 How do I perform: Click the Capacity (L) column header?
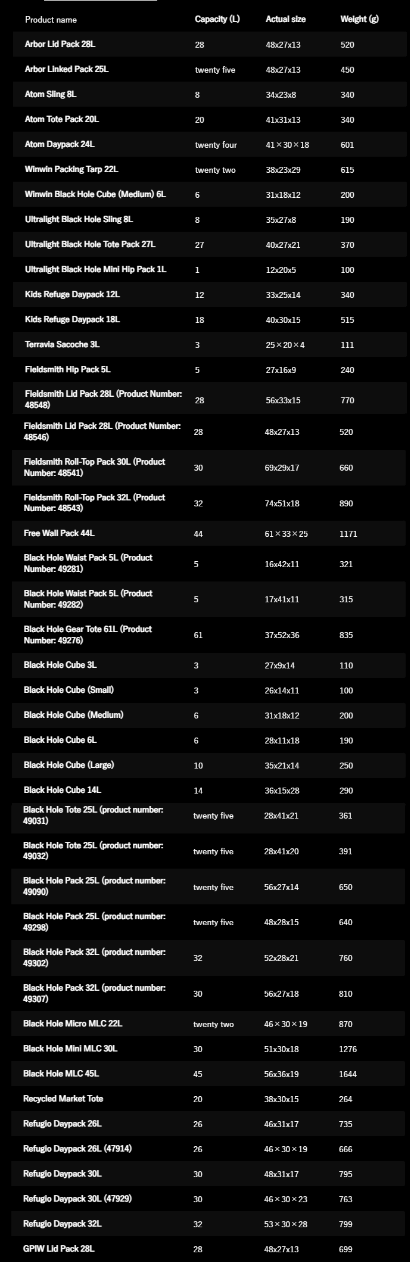pyautogui.click(x=217, y=19)
